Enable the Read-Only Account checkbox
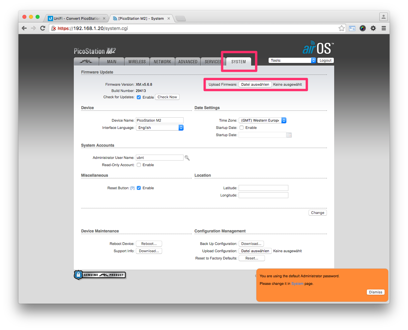Image resolution: width=408 pixels, height=330 pixels. point(139,165)
